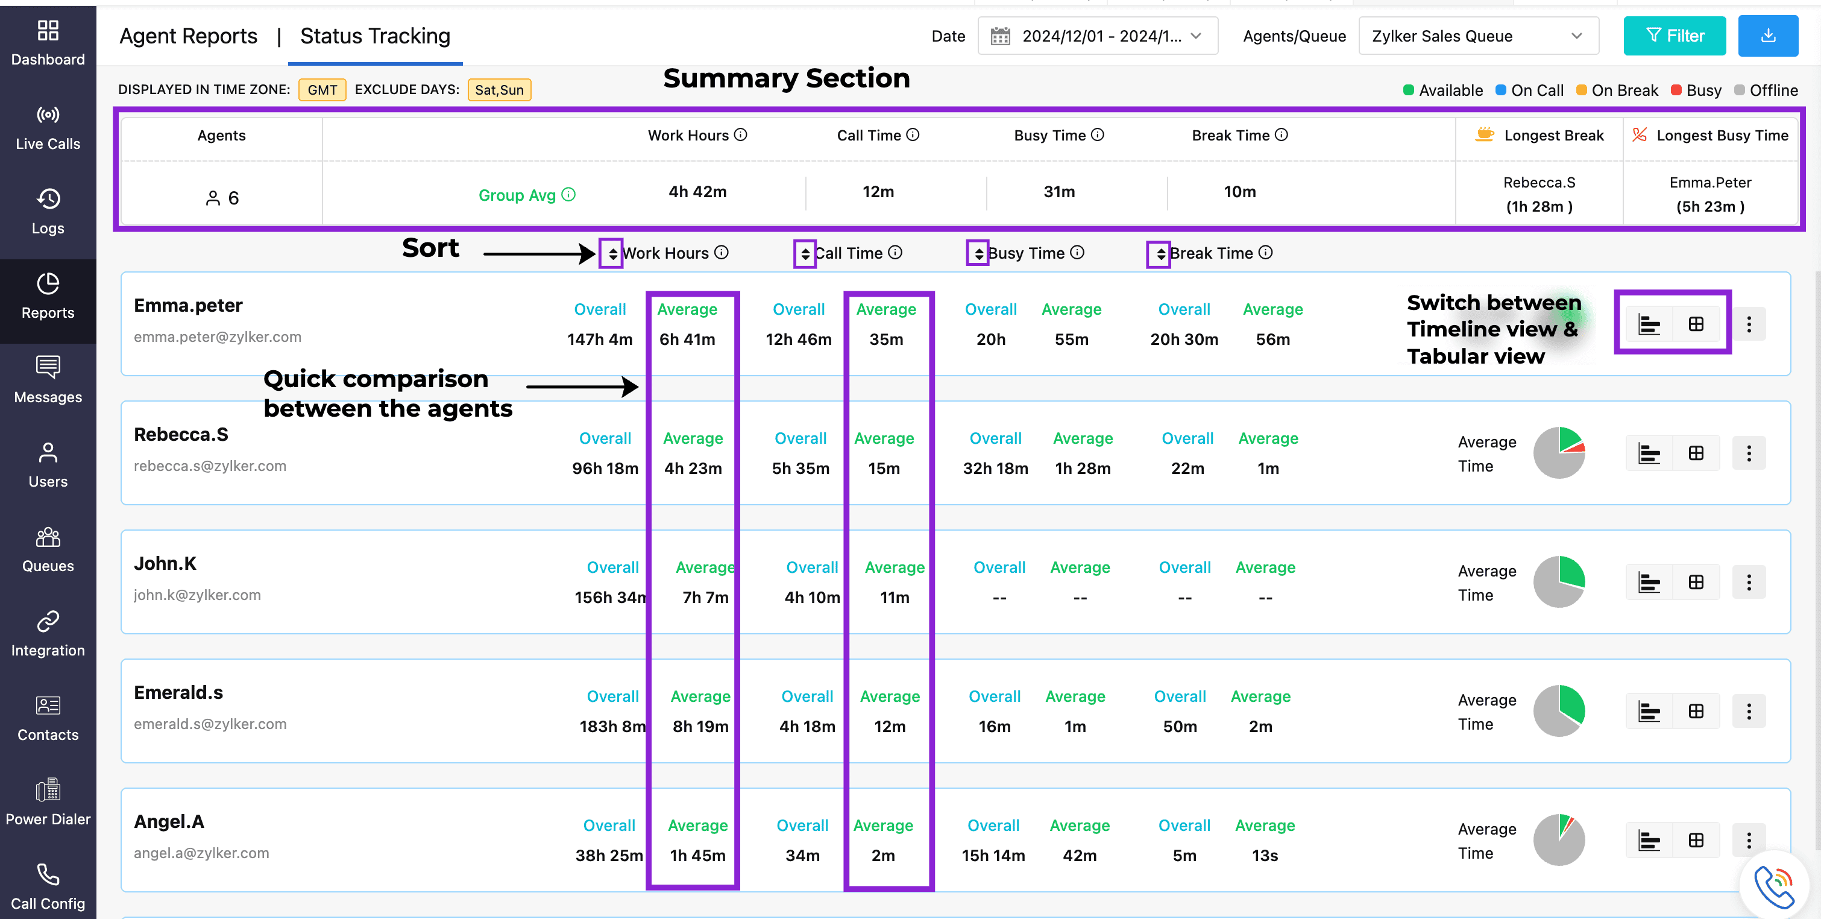Switch to the Agent Reports tab

click(188, 36)
